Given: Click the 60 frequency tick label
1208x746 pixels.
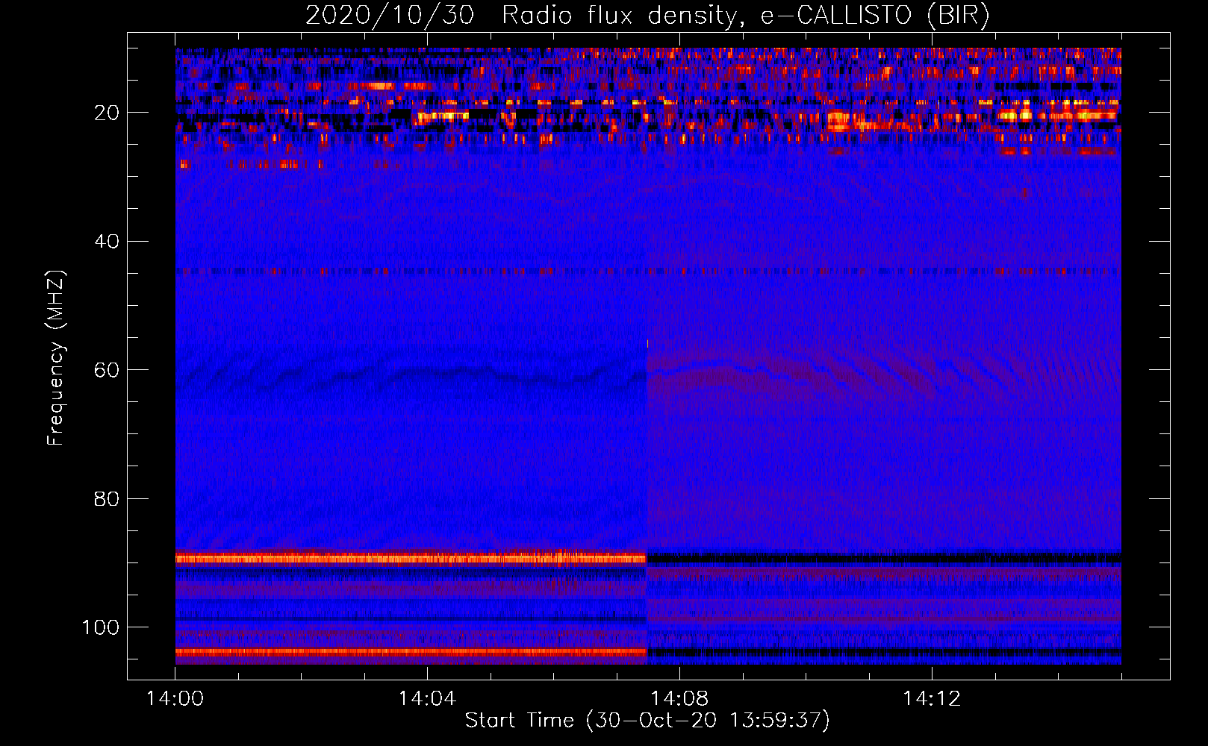Looking at the screenshot, I should (x=108, y=370).
